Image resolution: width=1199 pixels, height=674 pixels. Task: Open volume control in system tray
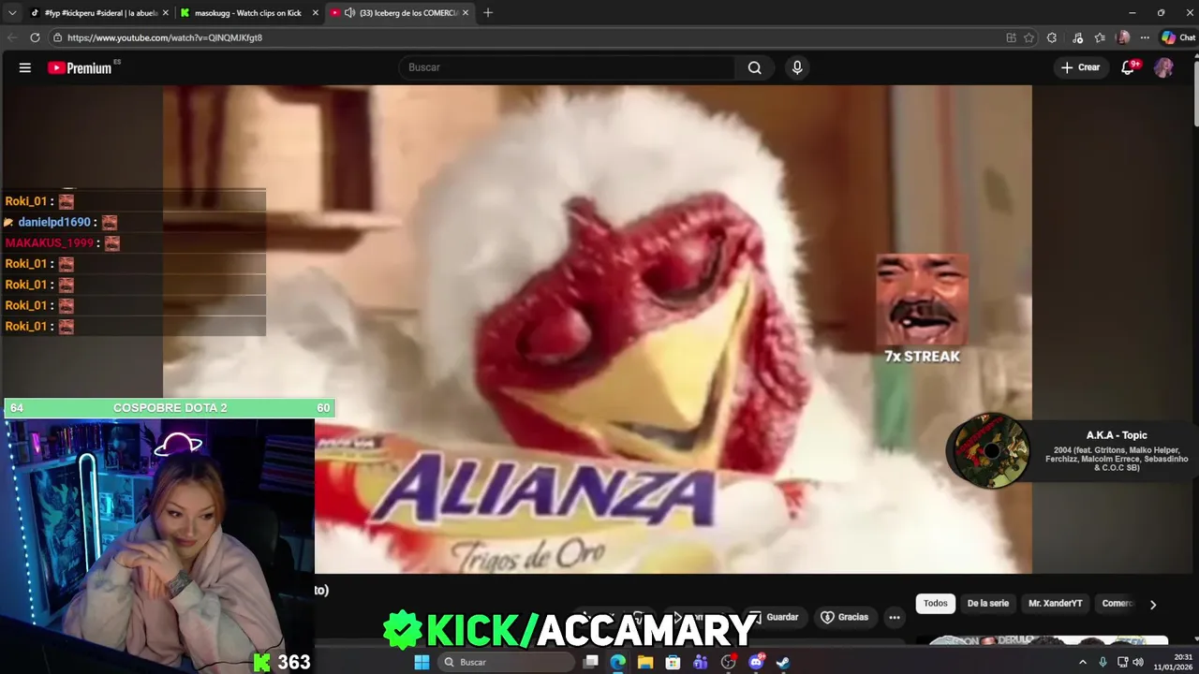pyautogui.click(x=1138, y=662)
